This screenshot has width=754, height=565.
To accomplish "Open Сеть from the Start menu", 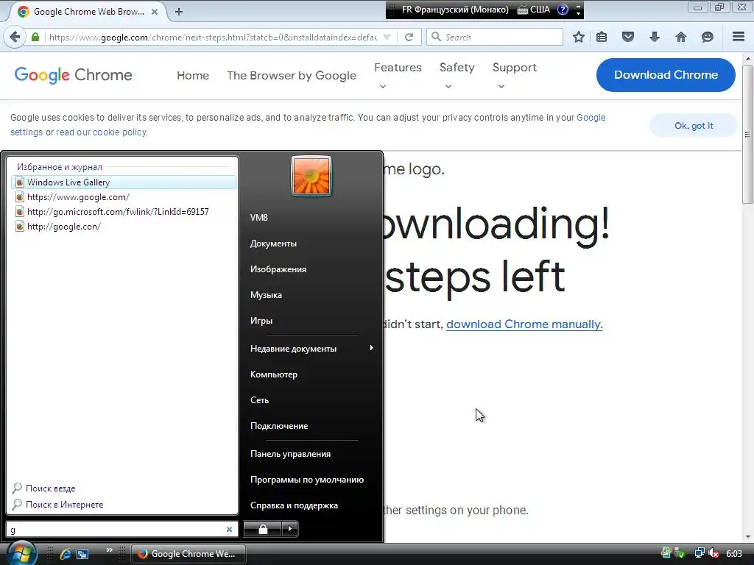I will [x=259, y=400].
